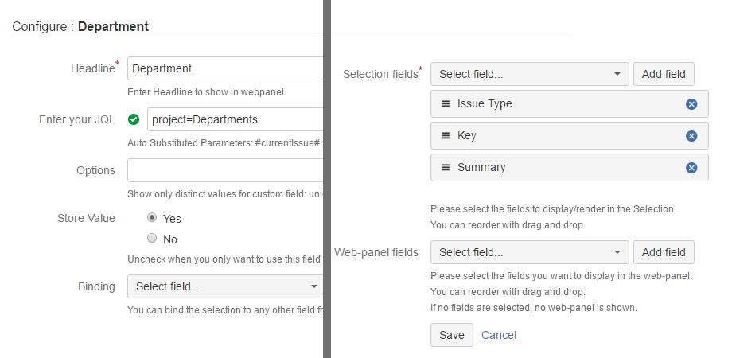Select the Summary field item

coord(557,168)
